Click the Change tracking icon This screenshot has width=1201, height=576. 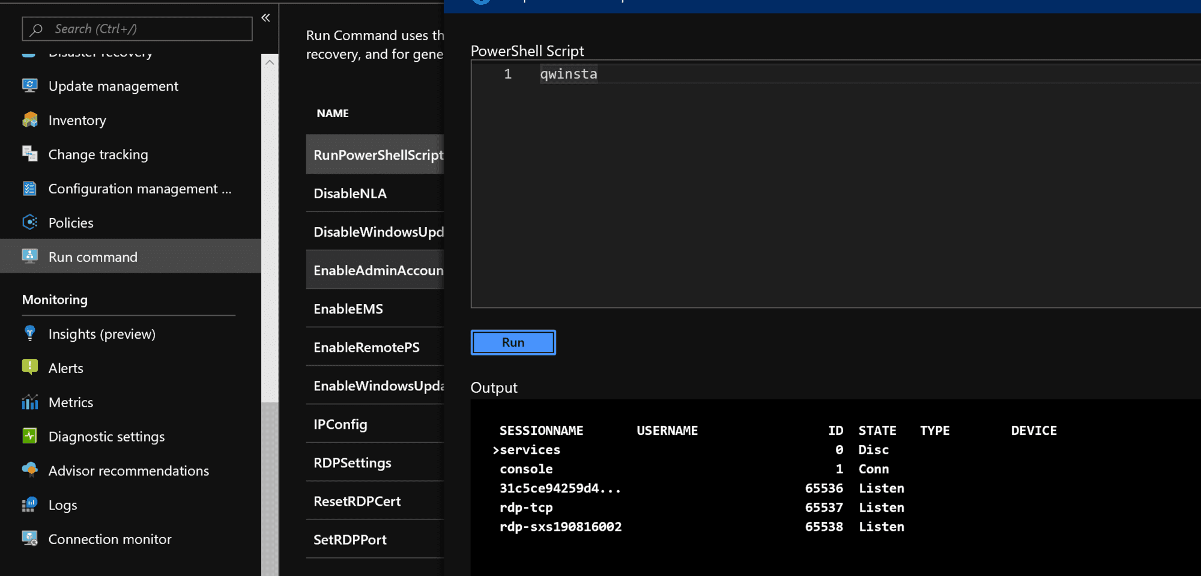point(29,154)
